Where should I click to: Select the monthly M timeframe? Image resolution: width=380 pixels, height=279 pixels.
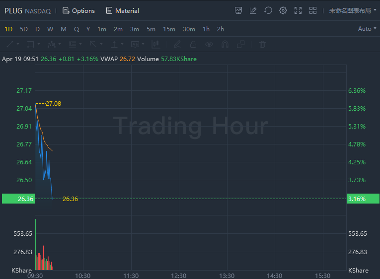tap(64, 29)
